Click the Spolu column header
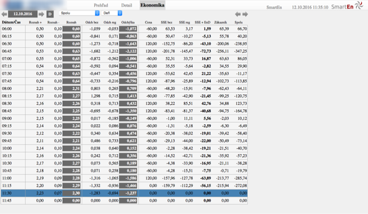Image resolution: width=368 pixels, height=214 pixels. (x=239, y=22)
